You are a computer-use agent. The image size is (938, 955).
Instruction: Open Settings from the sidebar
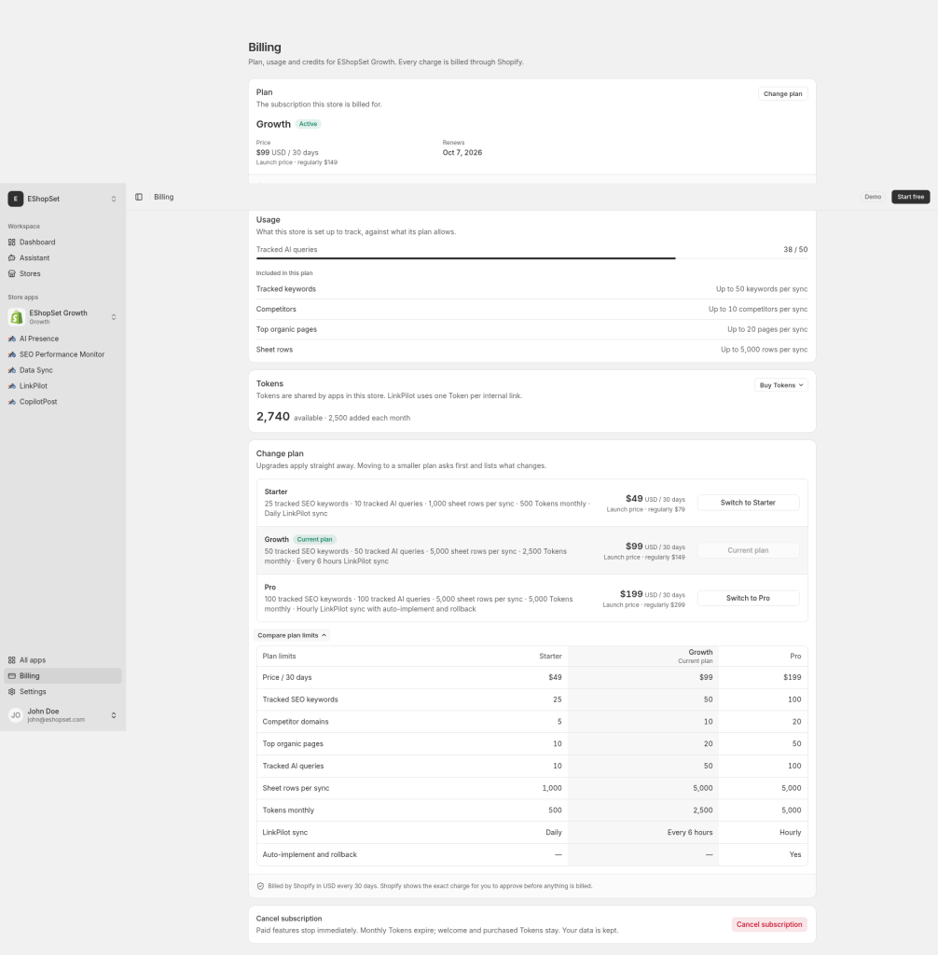62,692
